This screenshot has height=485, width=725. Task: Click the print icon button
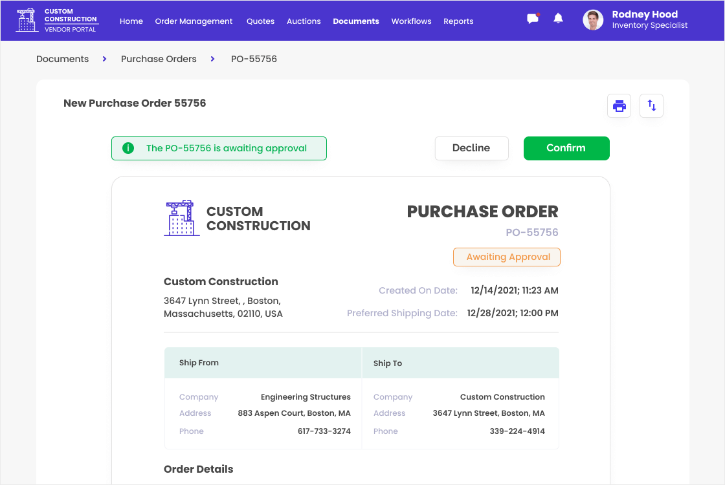(x=619, y=106)
